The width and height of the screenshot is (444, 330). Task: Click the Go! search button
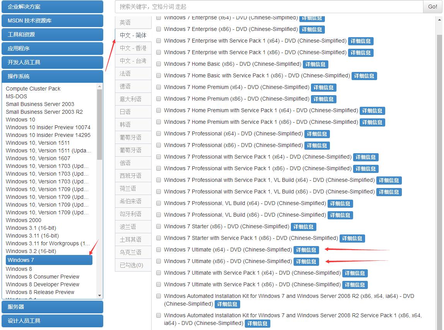tap(432, 7)
